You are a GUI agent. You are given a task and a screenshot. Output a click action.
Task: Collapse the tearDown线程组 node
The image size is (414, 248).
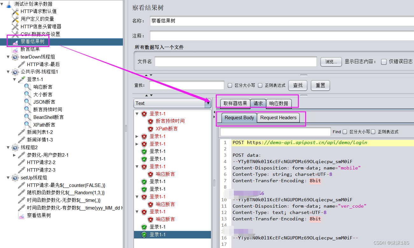tap(8, 57)
